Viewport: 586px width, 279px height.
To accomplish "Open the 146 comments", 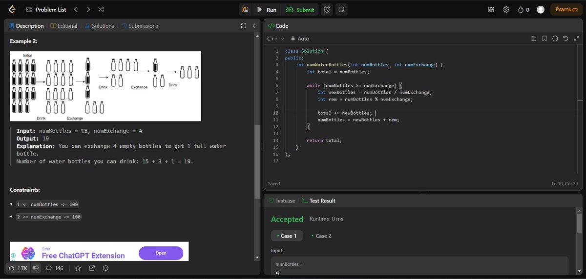I will 55,268.
